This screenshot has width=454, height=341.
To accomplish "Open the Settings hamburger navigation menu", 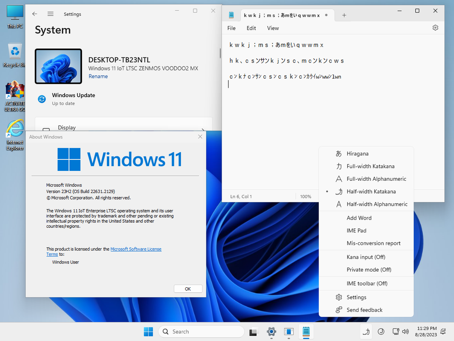I will pos(50,14).
